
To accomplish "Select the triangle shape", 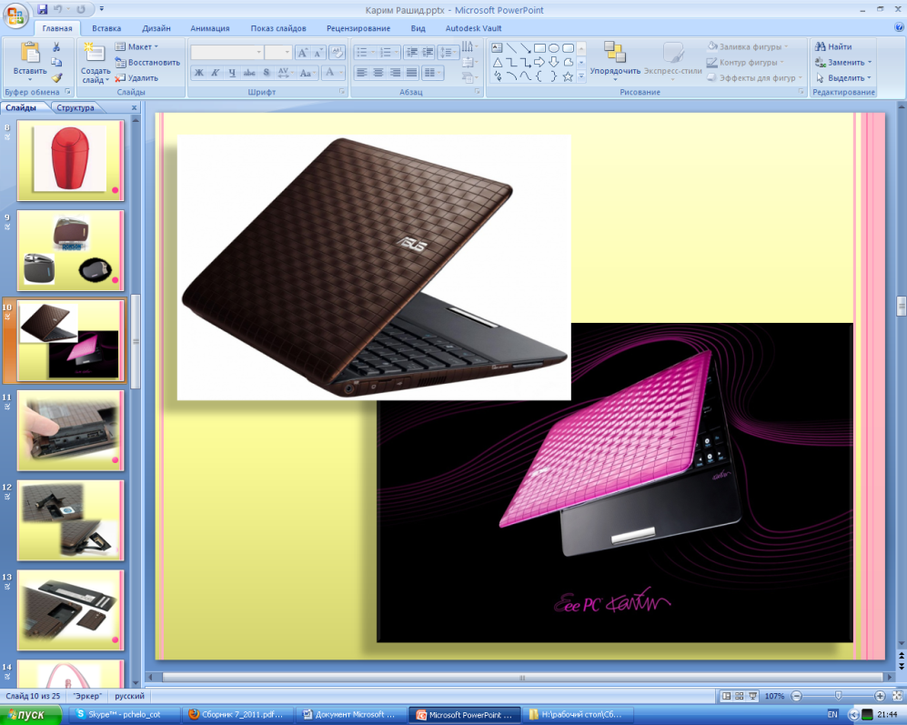I will tap(497, 62).
